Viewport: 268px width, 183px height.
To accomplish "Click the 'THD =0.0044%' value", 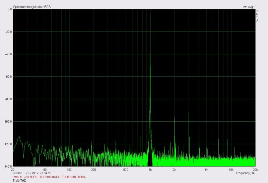I will [x=49, y=177].
